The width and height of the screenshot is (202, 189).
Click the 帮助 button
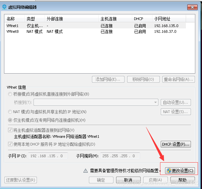point(183,180)
